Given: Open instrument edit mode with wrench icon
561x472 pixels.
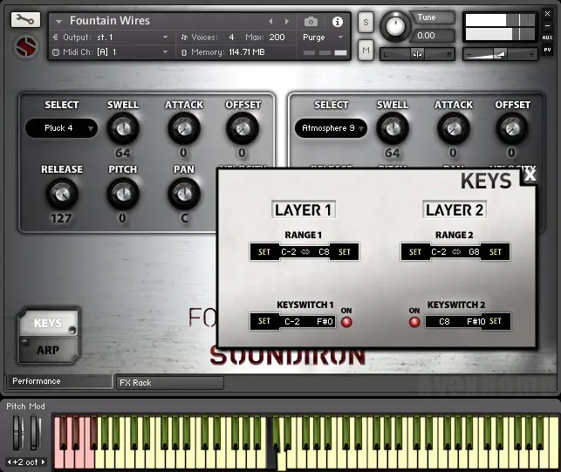Looking at the screenshot, I should (x=25, y=20).
